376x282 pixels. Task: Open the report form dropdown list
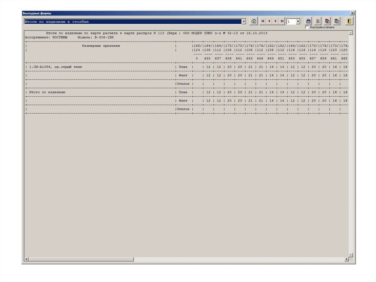[x=243, y=22]
